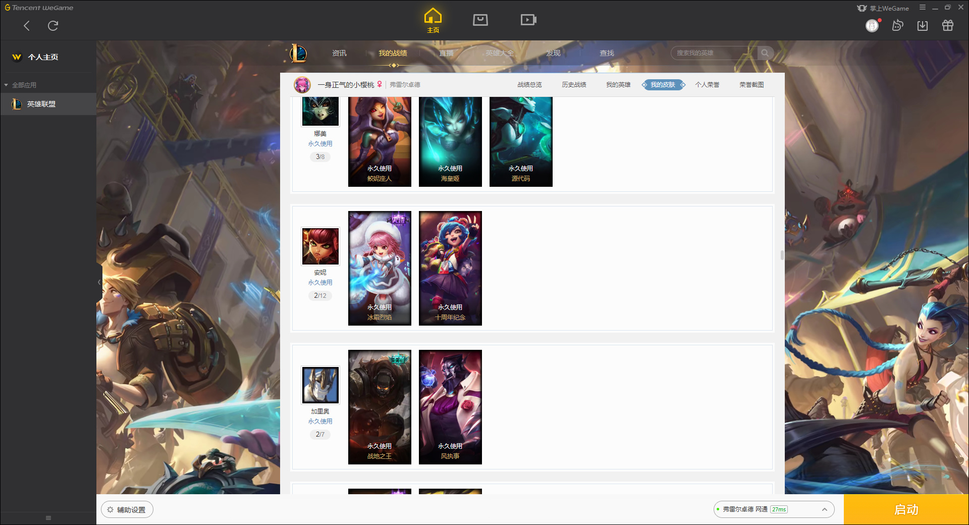Open the store bag icon in top bar
The width and height of the screenshot is (969, 525).
[x=480, y=20]
